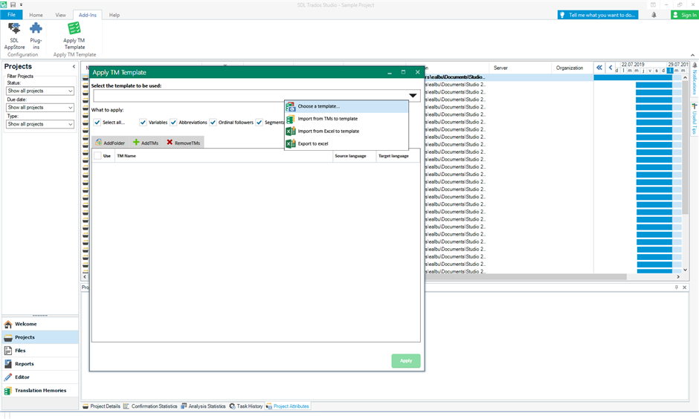Choose a template from the dropdown menu

pos(347,106)
